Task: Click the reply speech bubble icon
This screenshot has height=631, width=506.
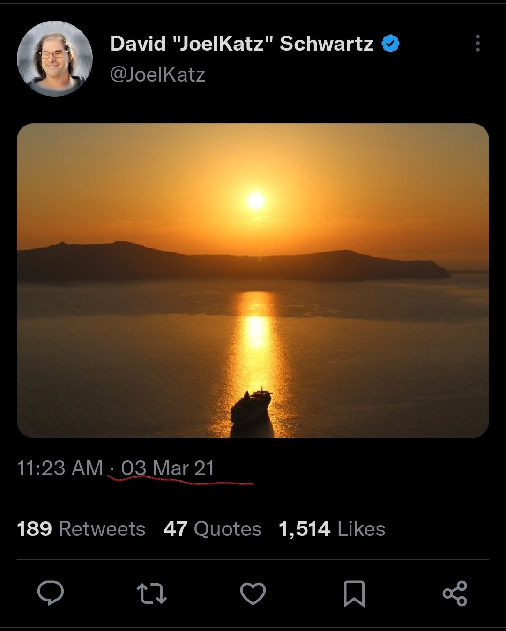Action: coord(51,593)
